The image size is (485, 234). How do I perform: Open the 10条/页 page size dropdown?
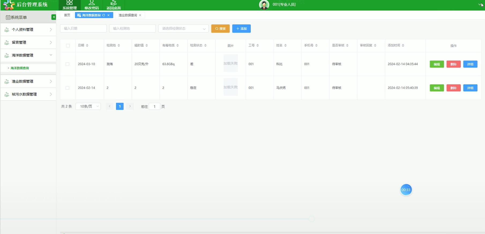coord(88,106)
